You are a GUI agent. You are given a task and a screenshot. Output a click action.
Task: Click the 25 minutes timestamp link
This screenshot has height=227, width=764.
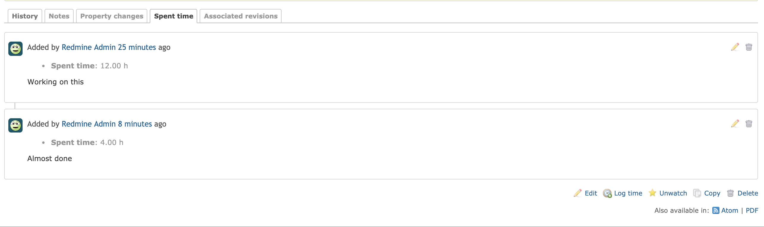pos(137,47)
